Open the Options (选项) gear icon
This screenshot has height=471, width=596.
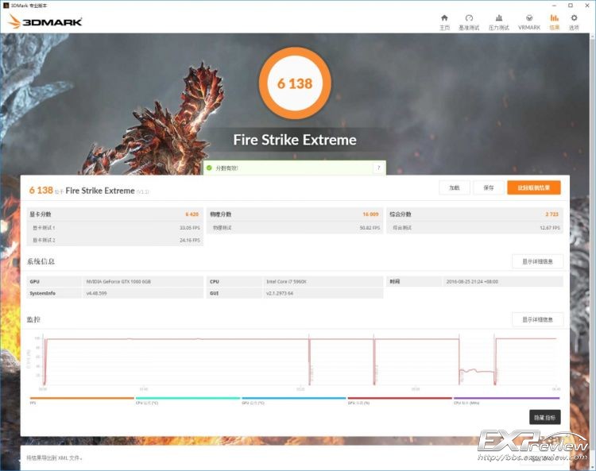coord(574,22)
